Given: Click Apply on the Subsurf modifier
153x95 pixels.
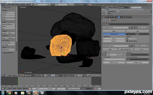Looking at the screenshot, I should pos(114,31).
